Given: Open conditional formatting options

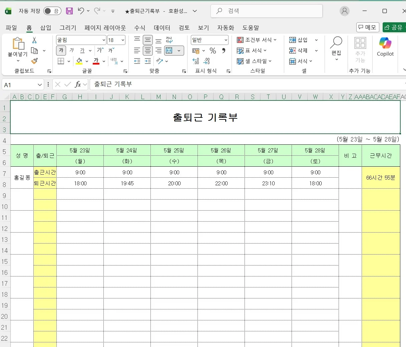Looking at the screenshot, I should [257, 40].
